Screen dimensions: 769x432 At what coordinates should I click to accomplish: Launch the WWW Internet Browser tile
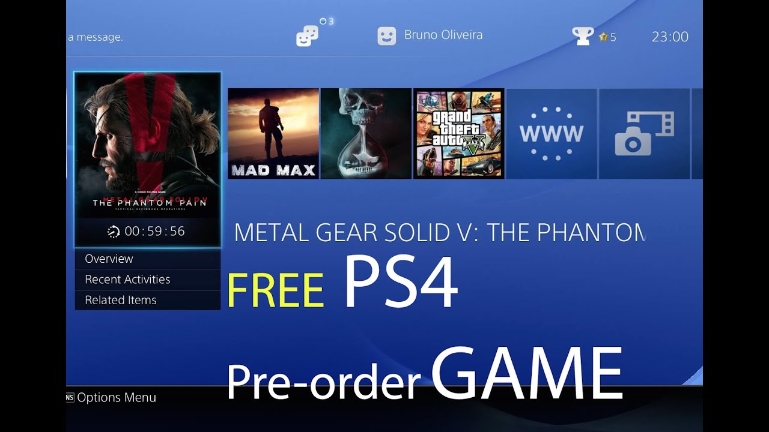552,134
